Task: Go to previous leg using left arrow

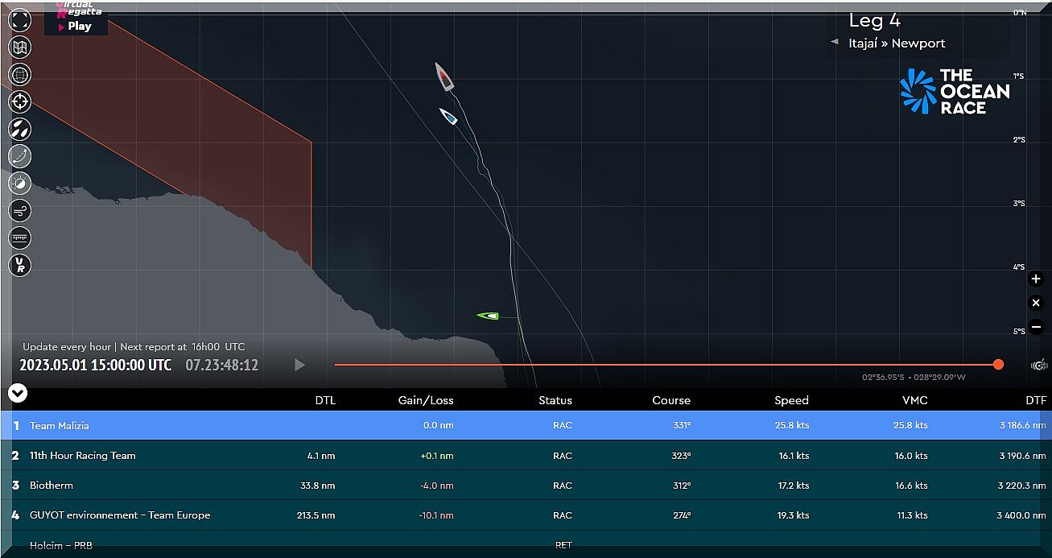Action: (x=835, y=43)
